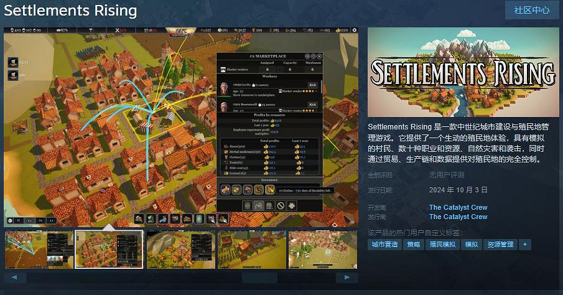The image size is (563, 295).
Task: Click the release date 2024 年 10 月 3 日
Action: 458,190
